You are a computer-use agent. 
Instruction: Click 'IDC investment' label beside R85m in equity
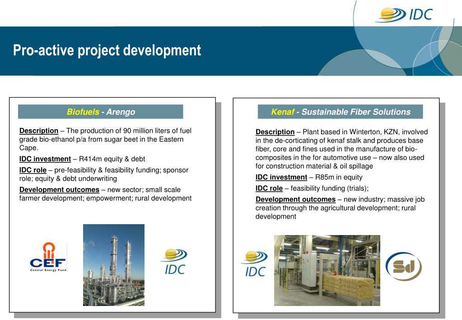(281, 177)
